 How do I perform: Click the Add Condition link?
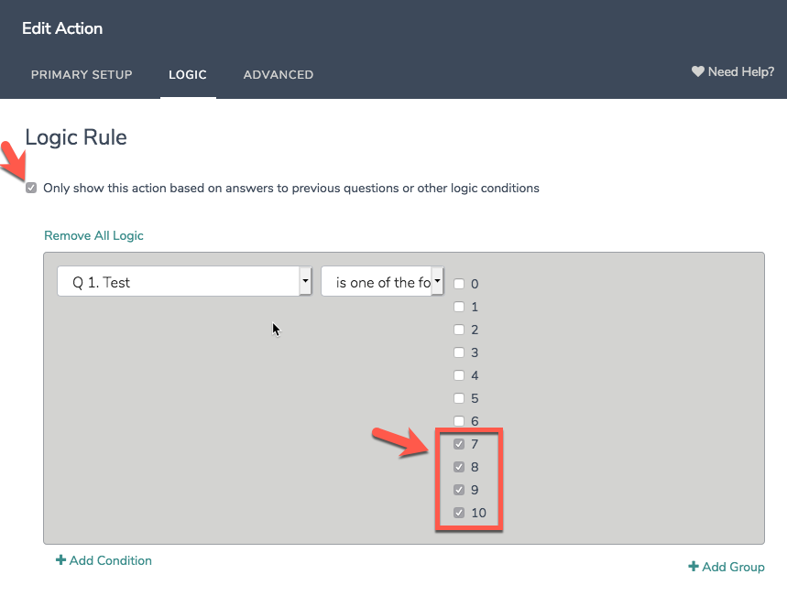tap(111, 560)
